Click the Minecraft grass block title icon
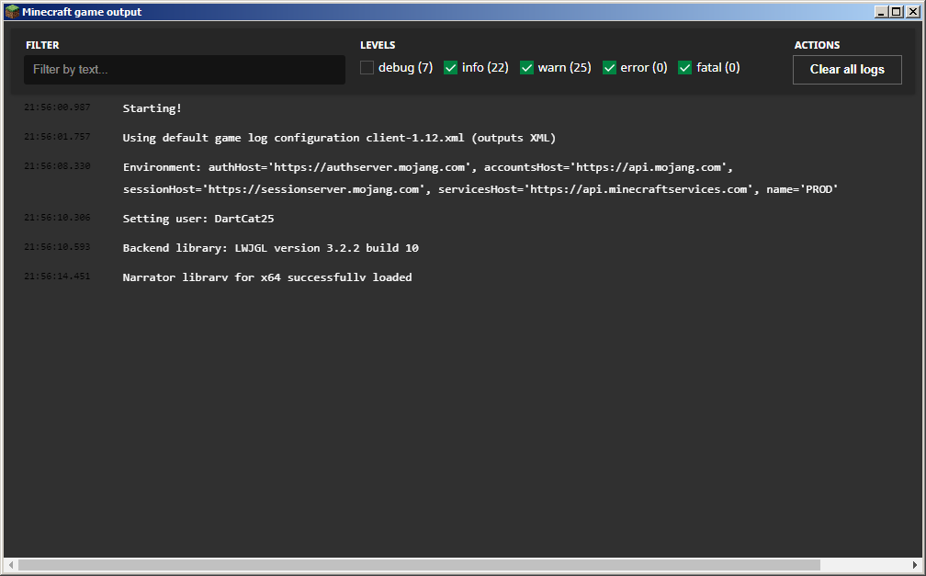Image resolution: width=926 pixels, height=576 pixels. [12, 12]
